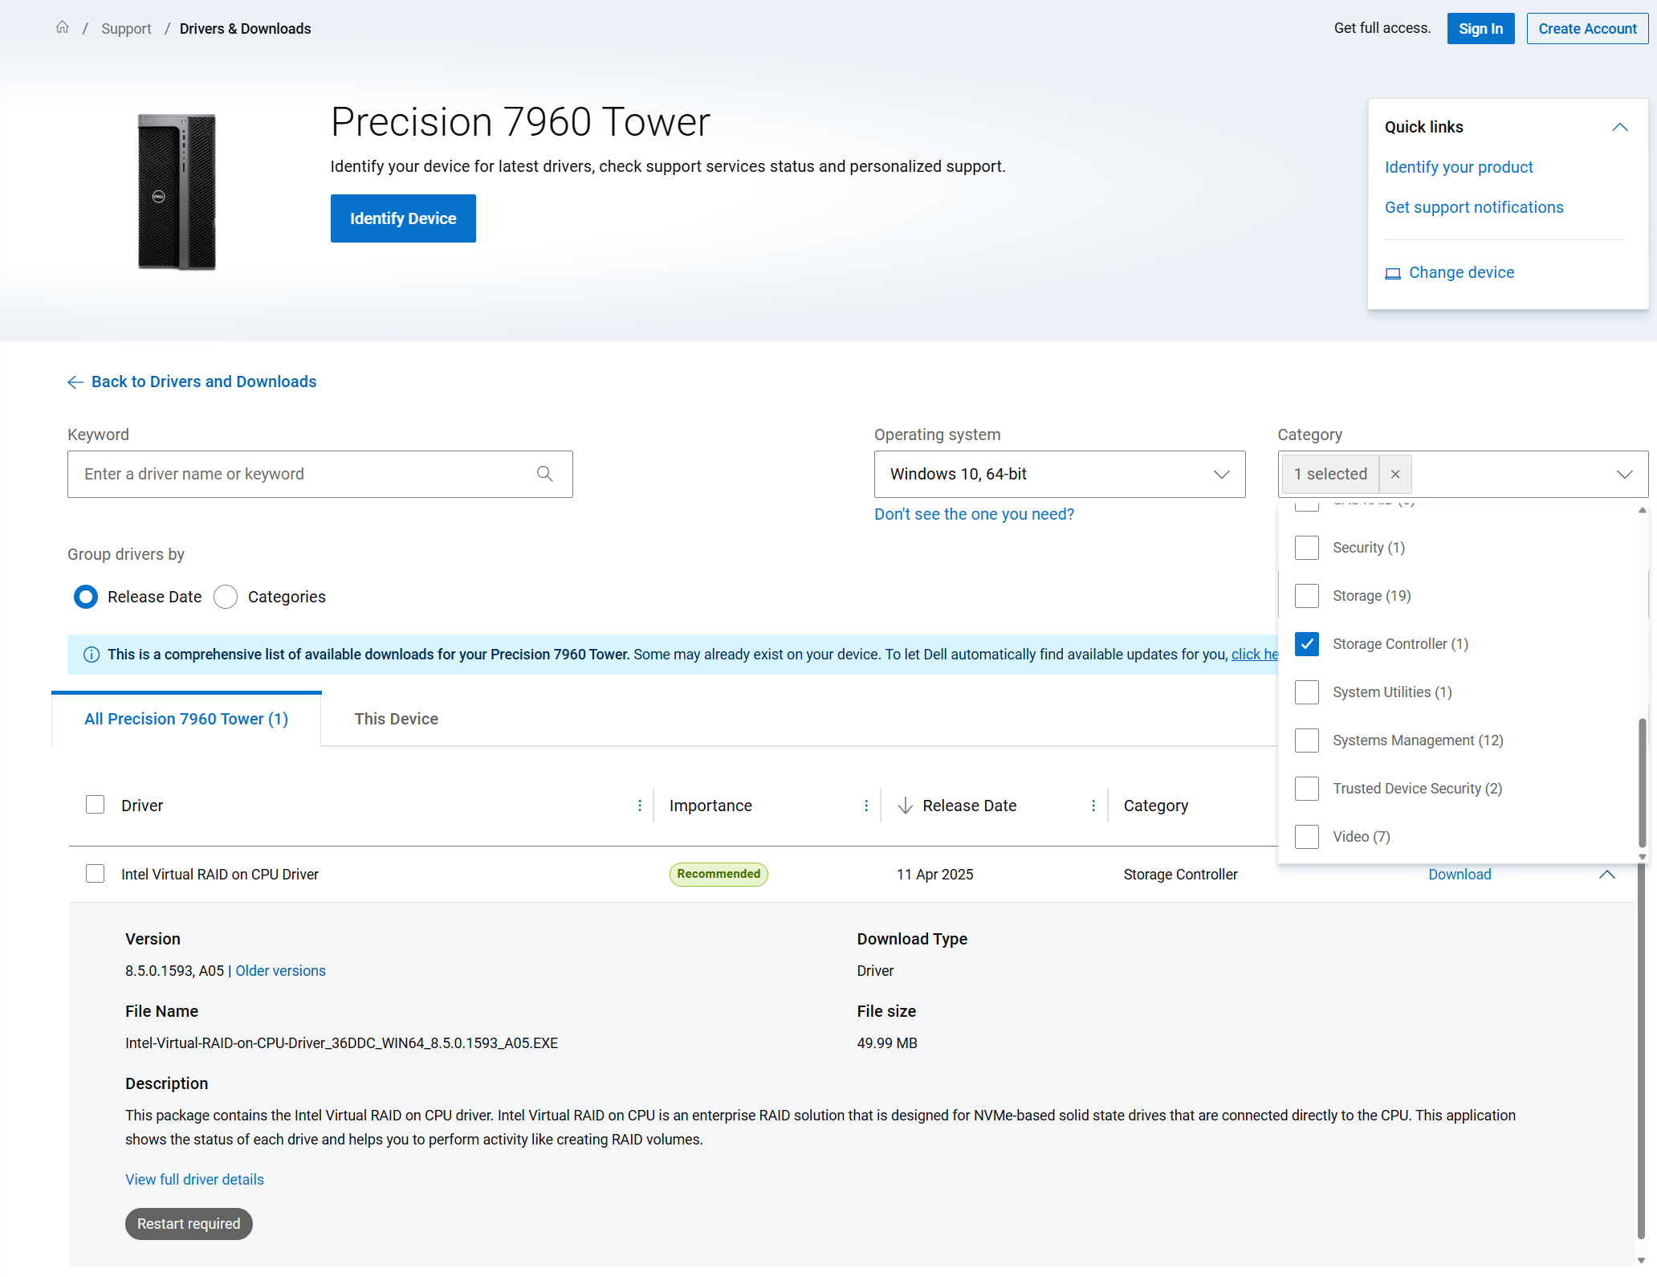Click the Sign In button
This screenshot has width=1657, height=1277.
[x=1480, y=29]
